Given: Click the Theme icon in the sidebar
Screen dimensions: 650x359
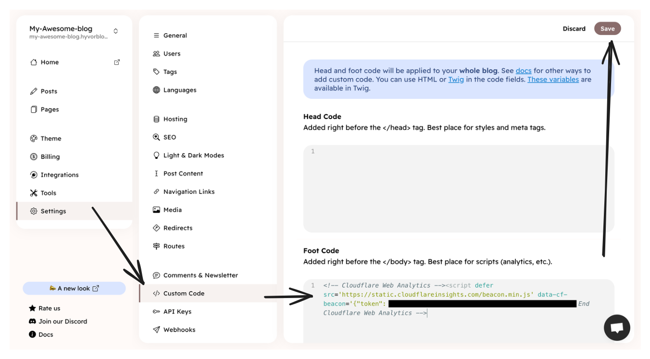Looking at the screenshot, I should [x=33, y=138].
